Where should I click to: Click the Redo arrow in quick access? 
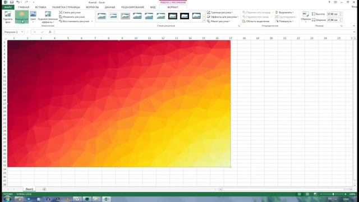[26, 2]
